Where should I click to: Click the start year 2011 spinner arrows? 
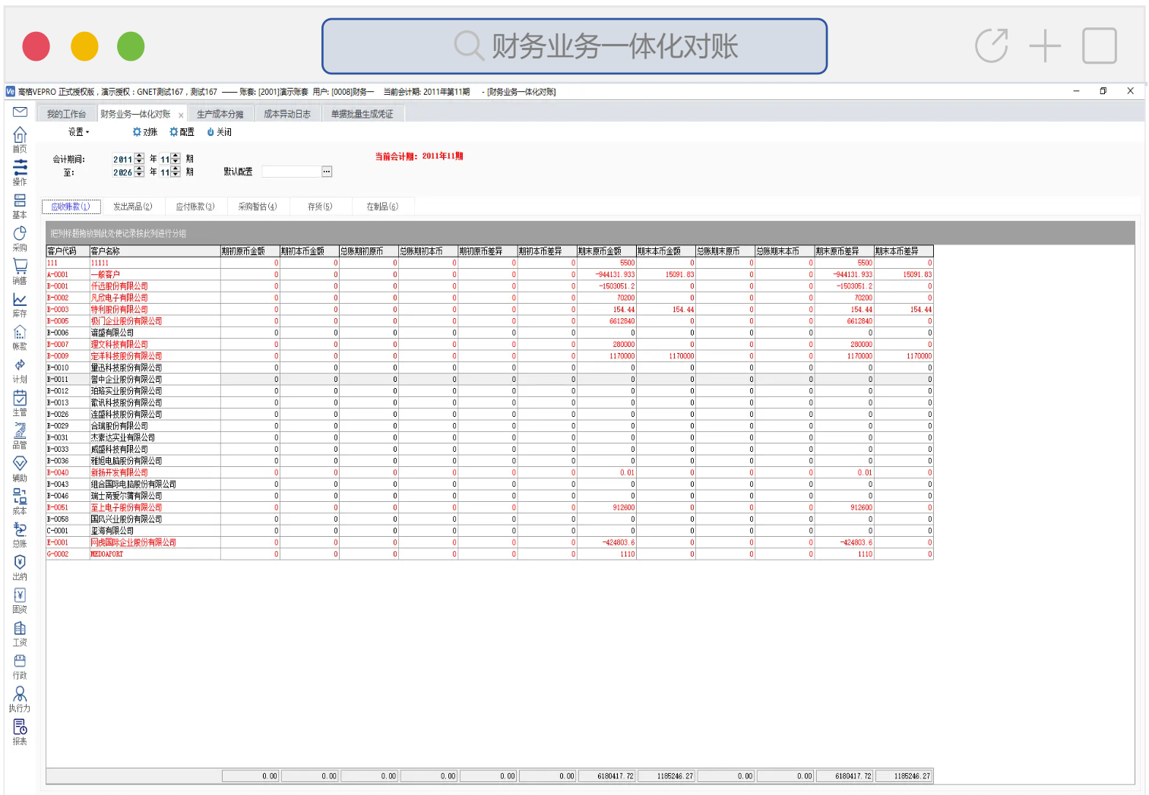point(139,159)
